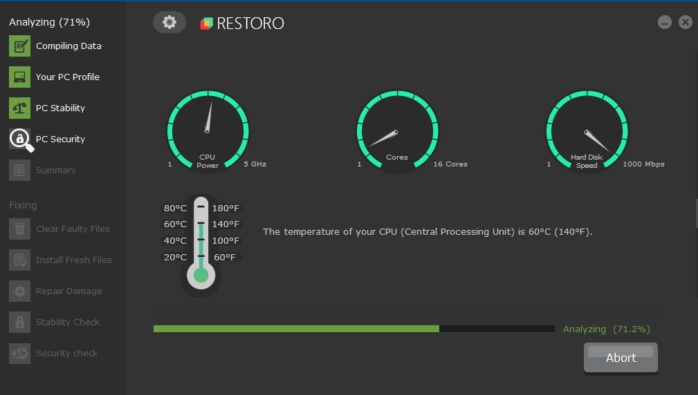The height and width of the screenshot is (395, 698).
Task: Select the Install Fresh Files label
Action: [x=74, y=260]
